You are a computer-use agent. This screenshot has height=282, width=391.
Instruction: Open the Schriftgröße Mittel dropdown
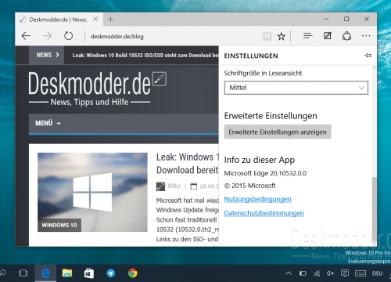pyautogui.click(x=296, y=88)
